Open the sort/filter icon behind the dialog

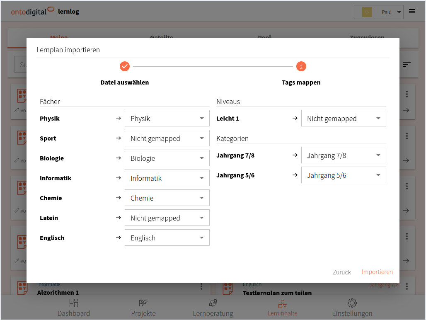coord(407,64)
